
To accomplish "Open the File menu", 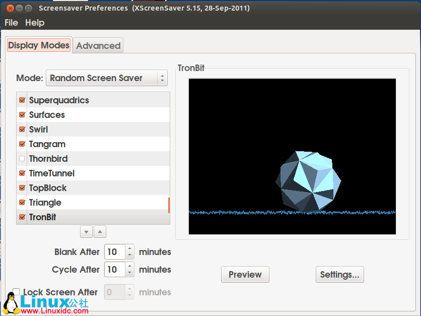I will tap(11, 23).
